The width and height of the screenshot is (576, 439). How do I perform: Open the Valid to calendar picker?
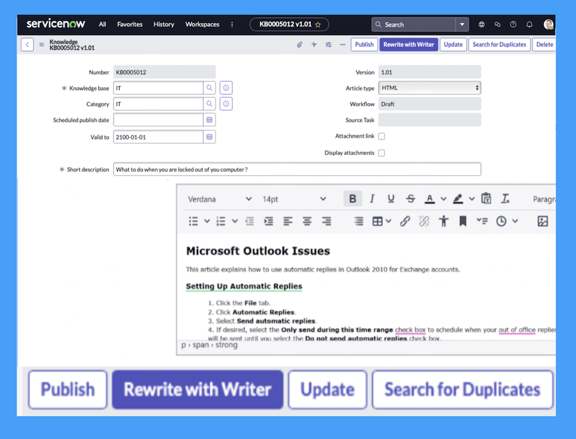pyautogui.click(x=209, y=137)
